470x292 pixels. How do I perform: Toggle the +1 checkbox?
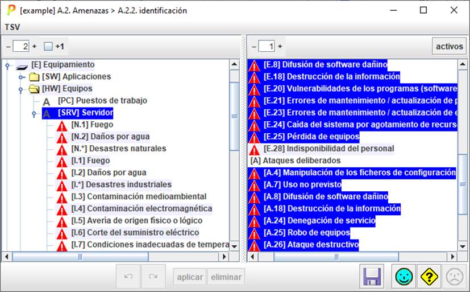pos(48,47)
